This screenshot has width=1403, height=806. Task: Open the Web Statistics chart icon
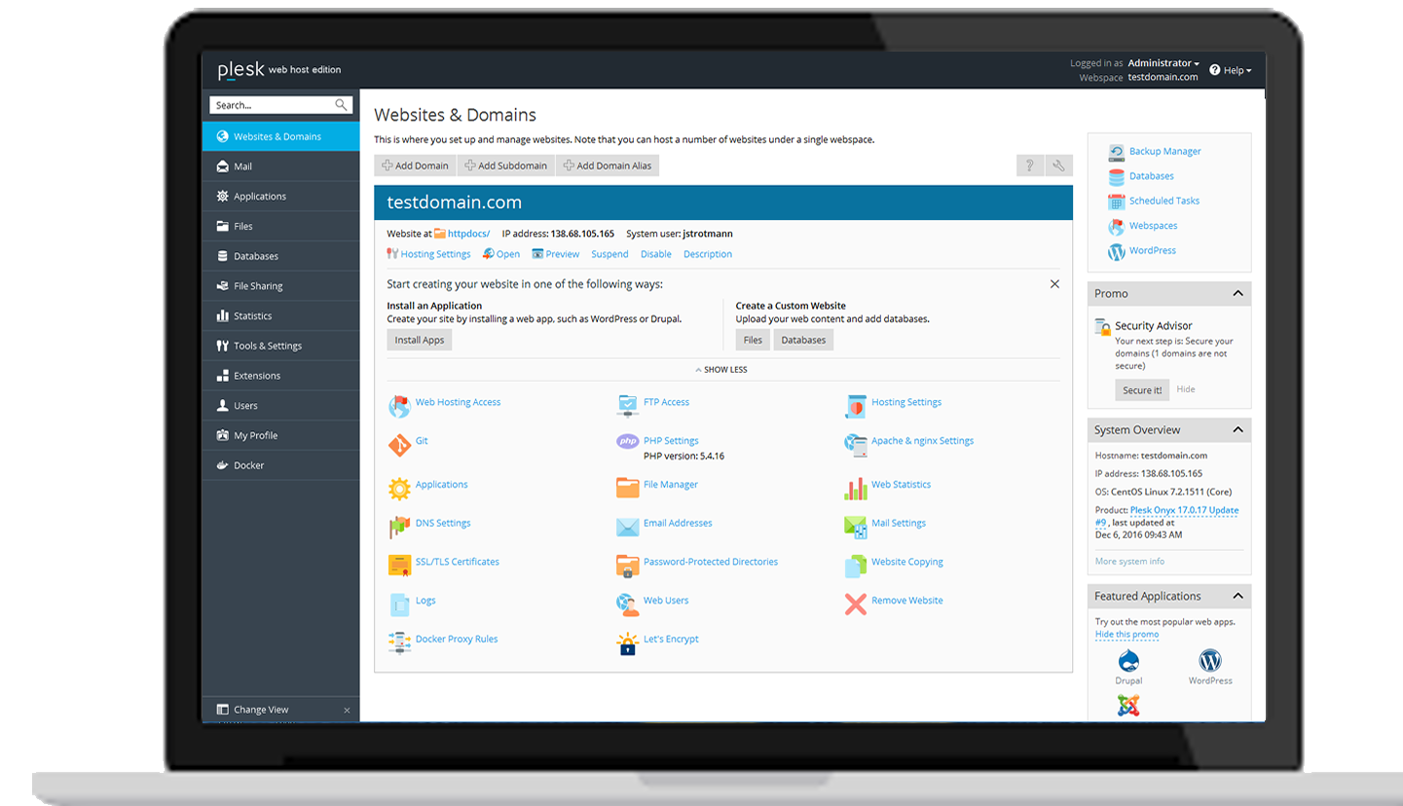tap(855, 488)
